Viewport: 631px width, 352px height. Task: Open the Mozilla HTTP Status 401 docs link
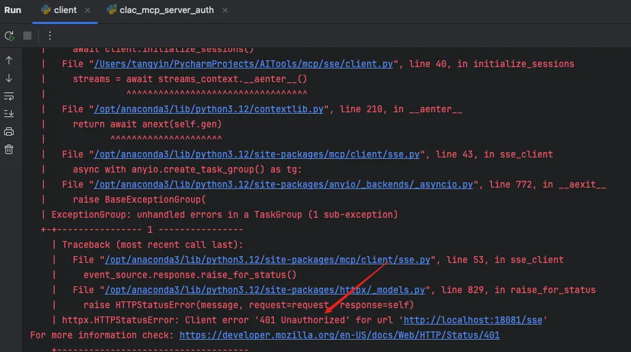point(339,335)
